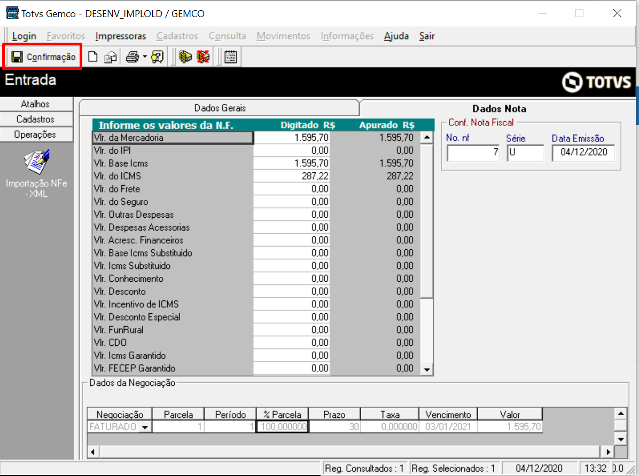Click Digitado value for Vlr. FunRural
Screen dimensions: 639x476
click(x=291, y=330)
